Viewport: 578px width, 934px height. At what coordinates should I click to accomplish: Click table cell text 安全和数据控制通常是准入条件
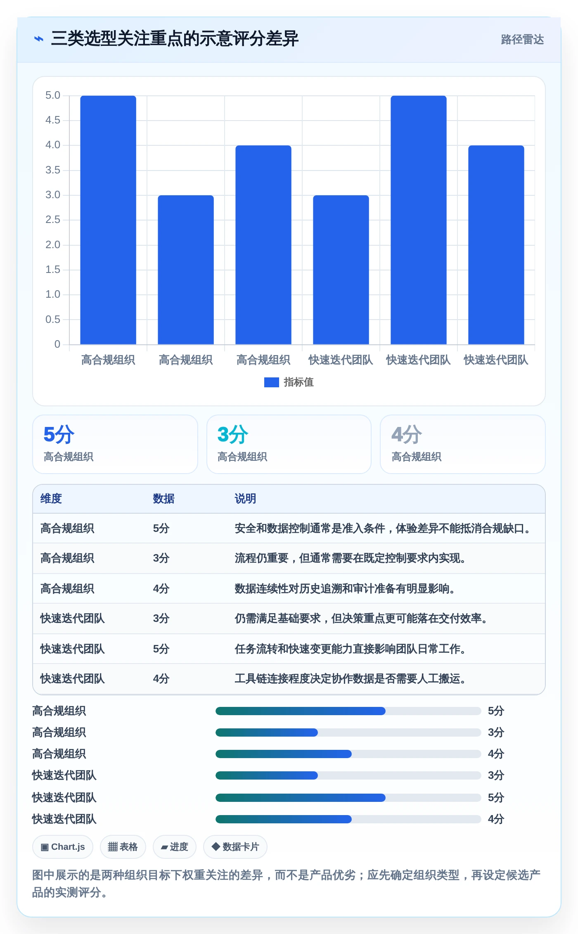[310, 529]
